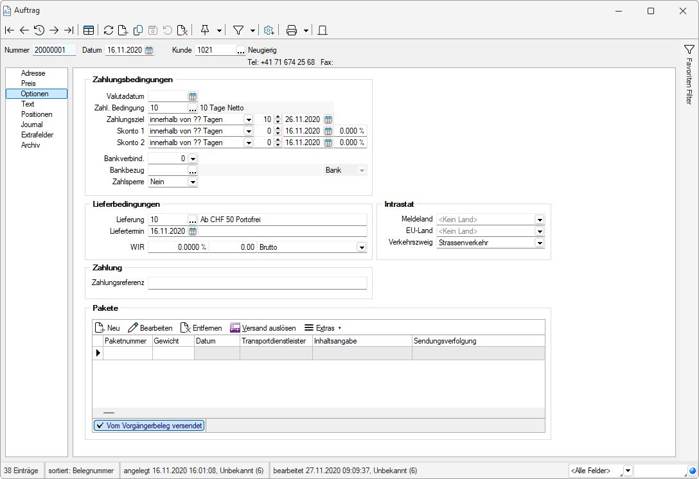Jump to the first record
Viewport: 699px width, 479px height.
pos(9,30)
